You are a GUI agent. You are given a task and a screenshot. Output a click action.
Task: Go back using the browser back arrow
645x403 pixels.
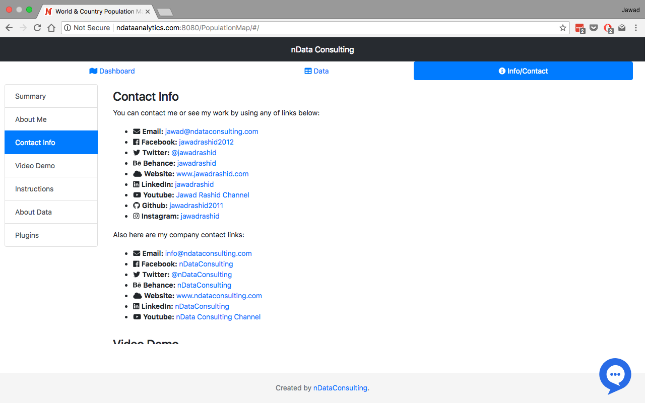9,28
